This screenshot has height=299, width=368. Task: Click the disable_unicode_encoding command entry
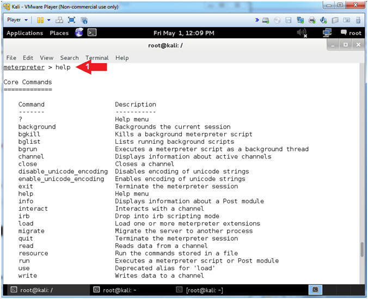[63, 172]
